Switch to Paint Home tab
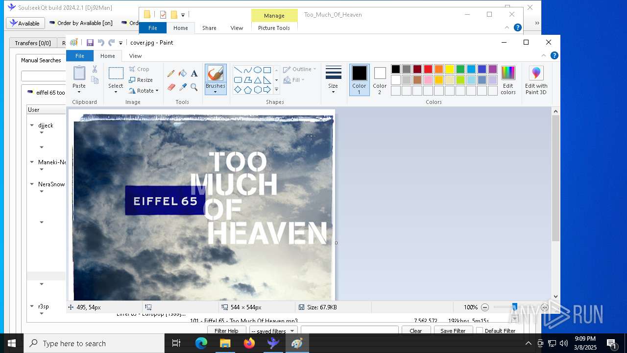Viewport: 627px width, 353px height. pyautogui.click(x=108, y=56)
